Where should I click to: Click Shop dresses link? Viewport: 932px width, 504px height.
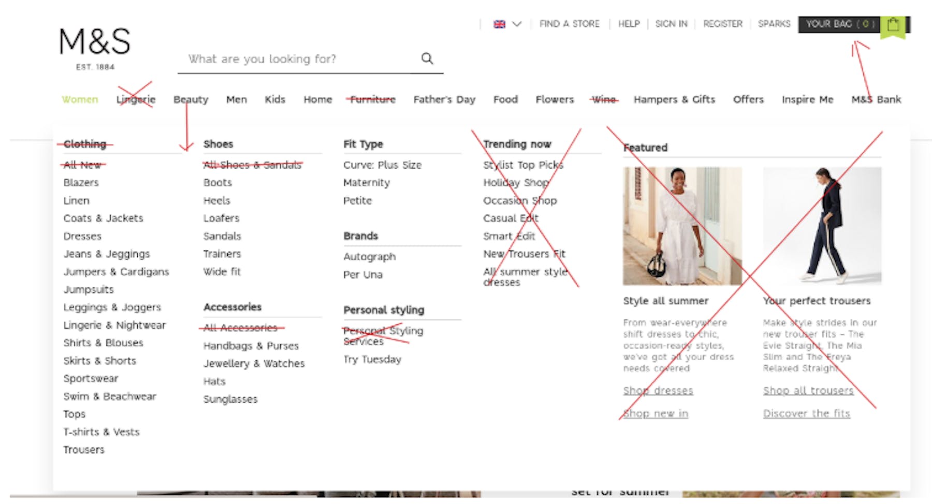point(658,391)
